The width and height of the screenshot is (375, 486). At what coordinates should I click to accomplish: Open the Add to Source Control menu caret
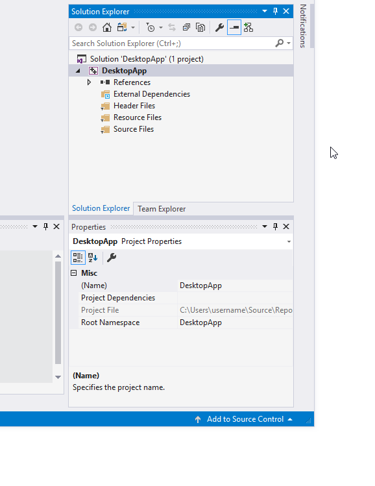click(x=290, y=419)
